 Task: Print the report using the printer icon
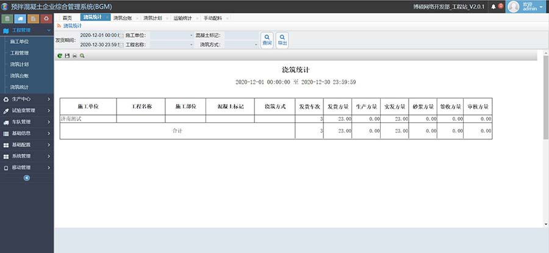[74, 55]
